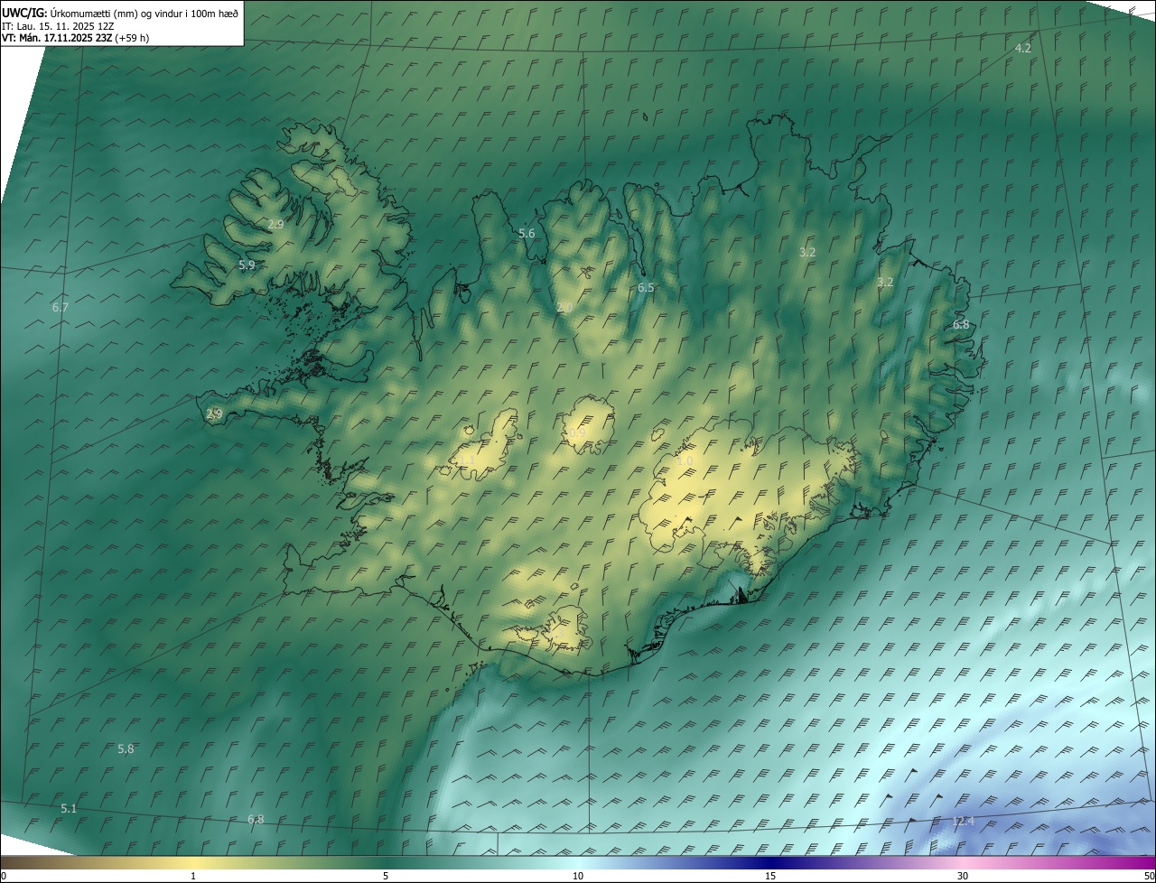
Task: Click the 0.9 value label on the glacier
Action: pyautogui.click(x=577, y=433)
